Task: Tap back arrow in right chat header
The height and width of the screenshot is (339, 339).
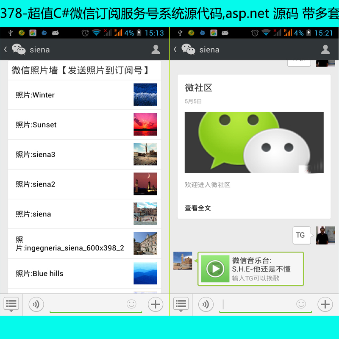Action: tap(175, 50)
